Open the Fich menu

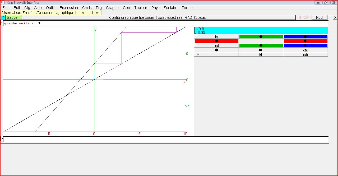[x=6, y=8]
